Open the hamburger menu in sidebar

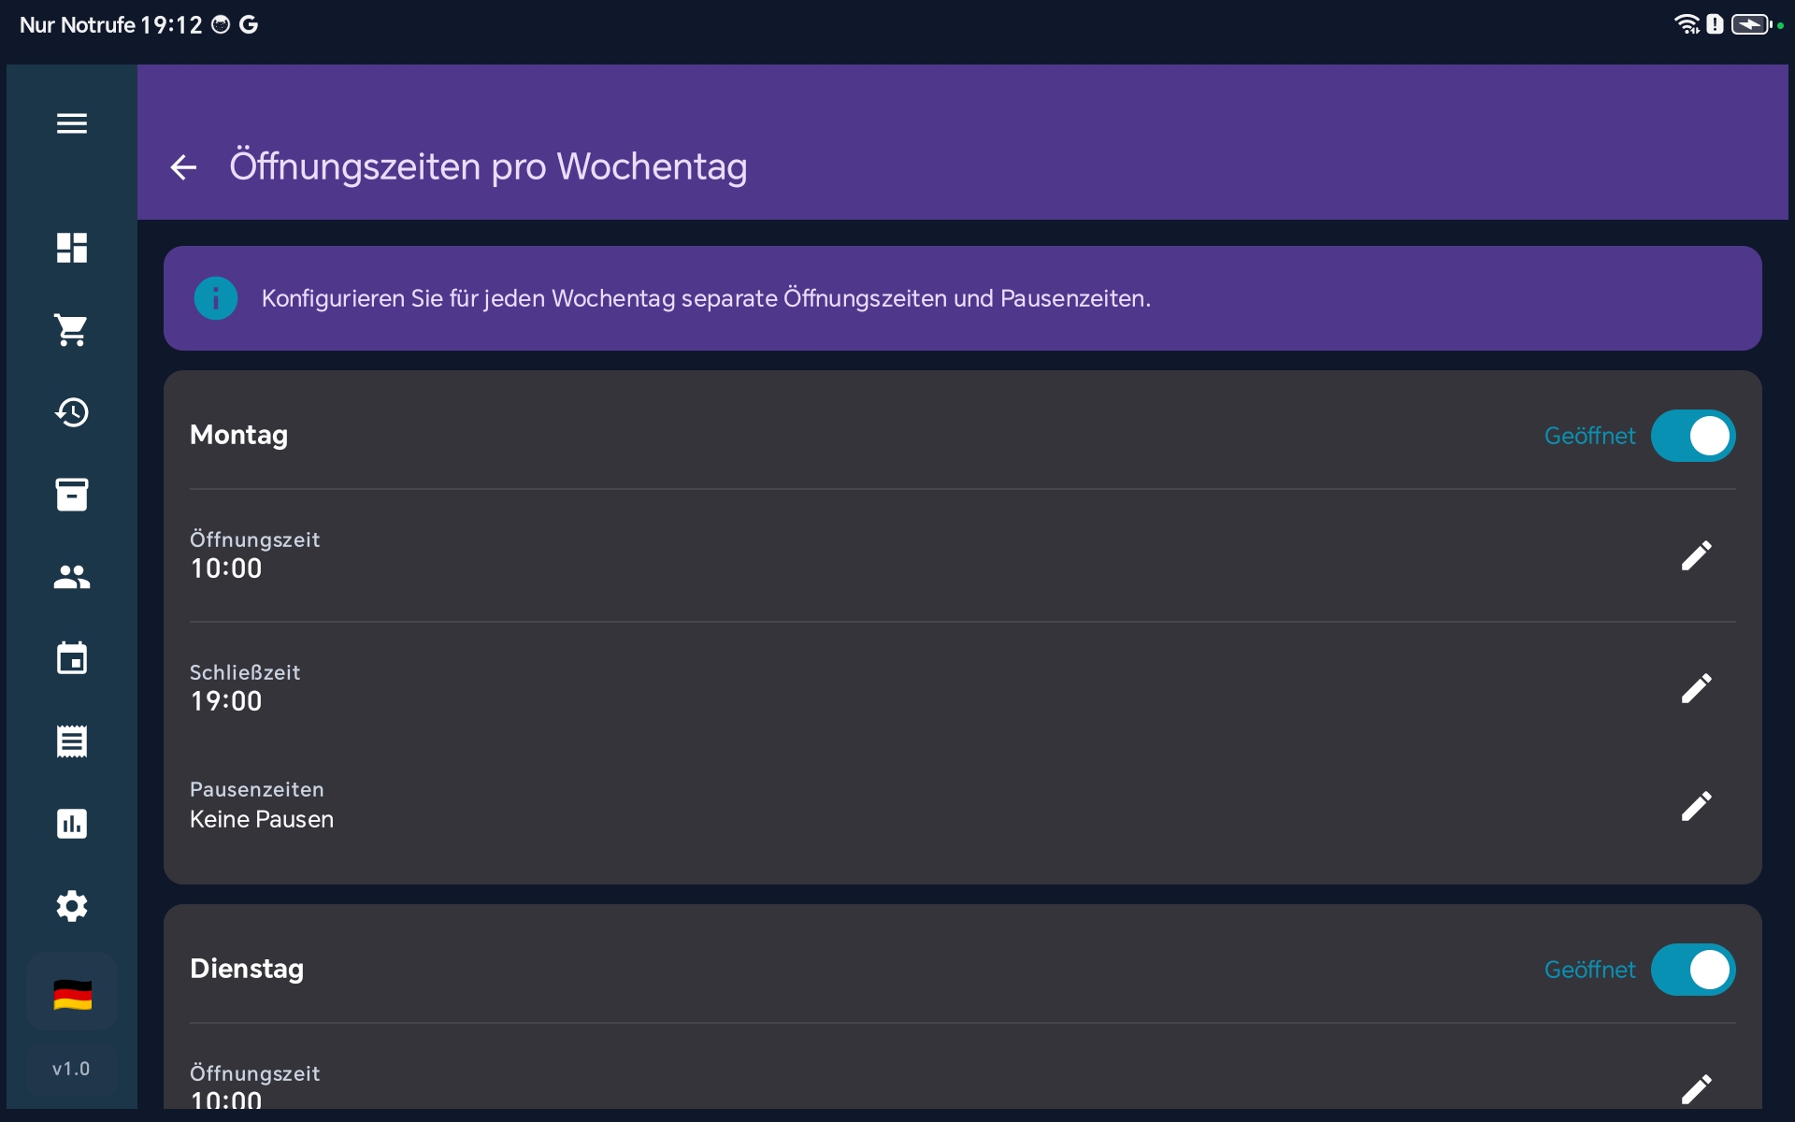[72, 123]
